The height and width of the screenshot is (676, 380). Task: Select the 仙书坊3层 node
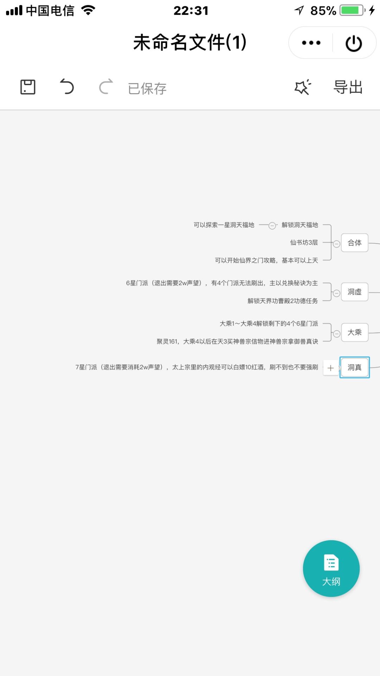click(304, 242)
